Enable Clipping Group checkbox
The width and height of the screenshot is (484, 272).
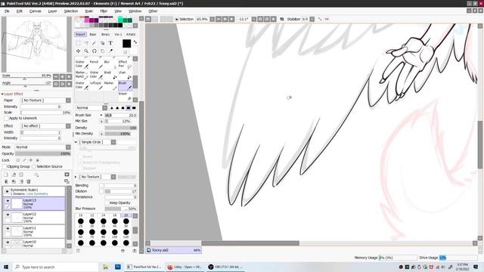5,166
